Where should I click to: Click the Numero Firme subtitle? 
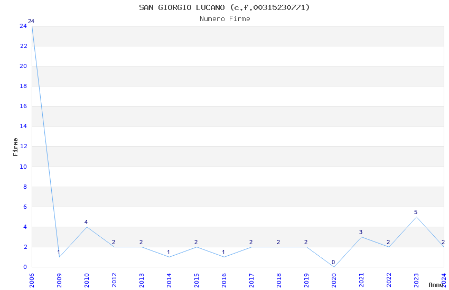tap(225, 19)
